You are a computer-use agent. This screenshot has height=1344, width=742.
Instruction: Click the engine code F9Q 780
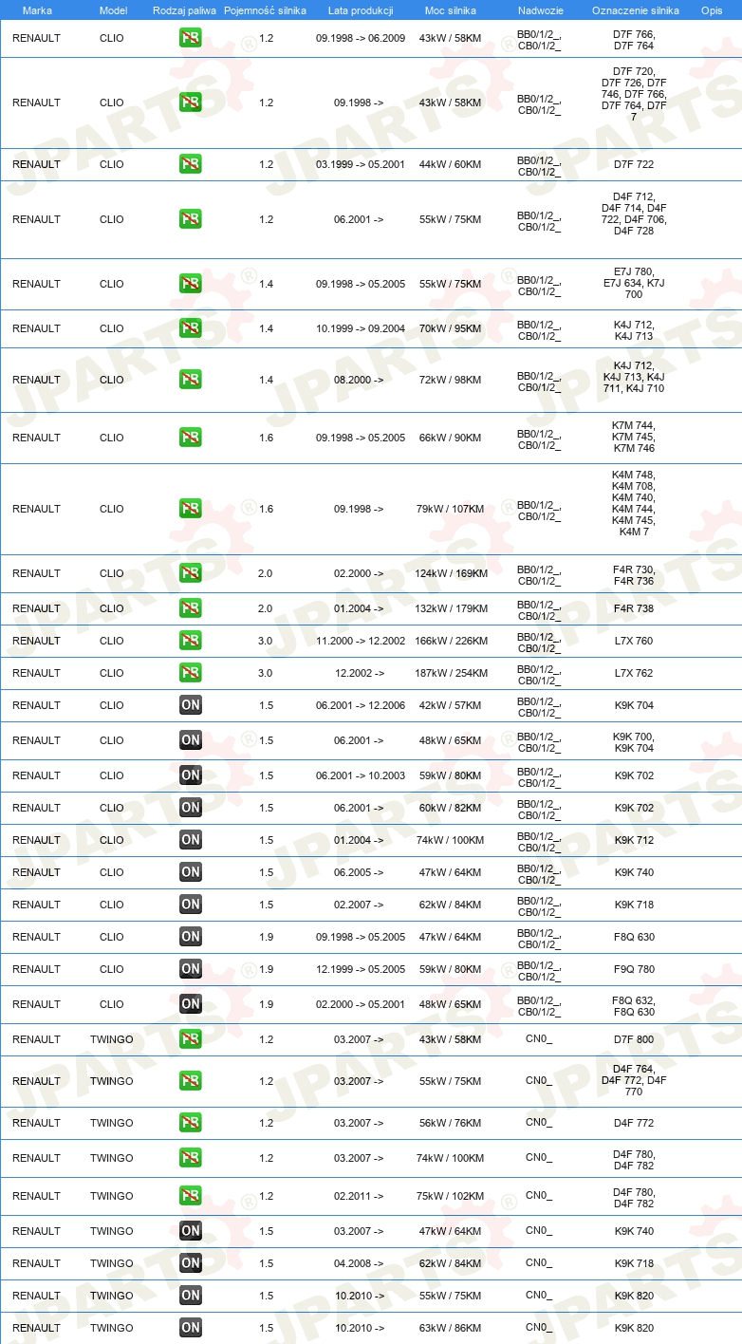point(634,969)
